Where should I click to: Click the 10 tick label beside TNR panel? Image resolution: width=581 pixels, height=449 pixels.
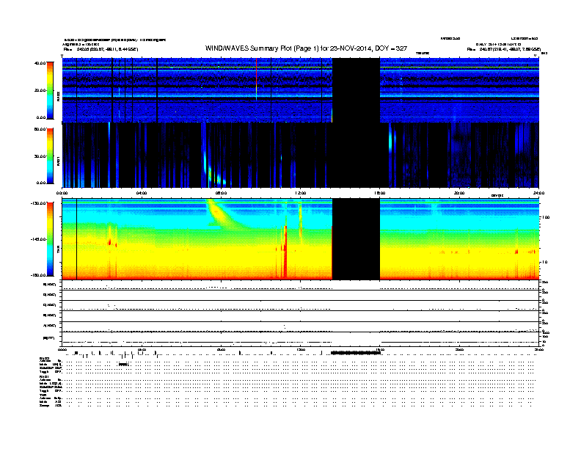pyautogui.click(x=544, y=263)
